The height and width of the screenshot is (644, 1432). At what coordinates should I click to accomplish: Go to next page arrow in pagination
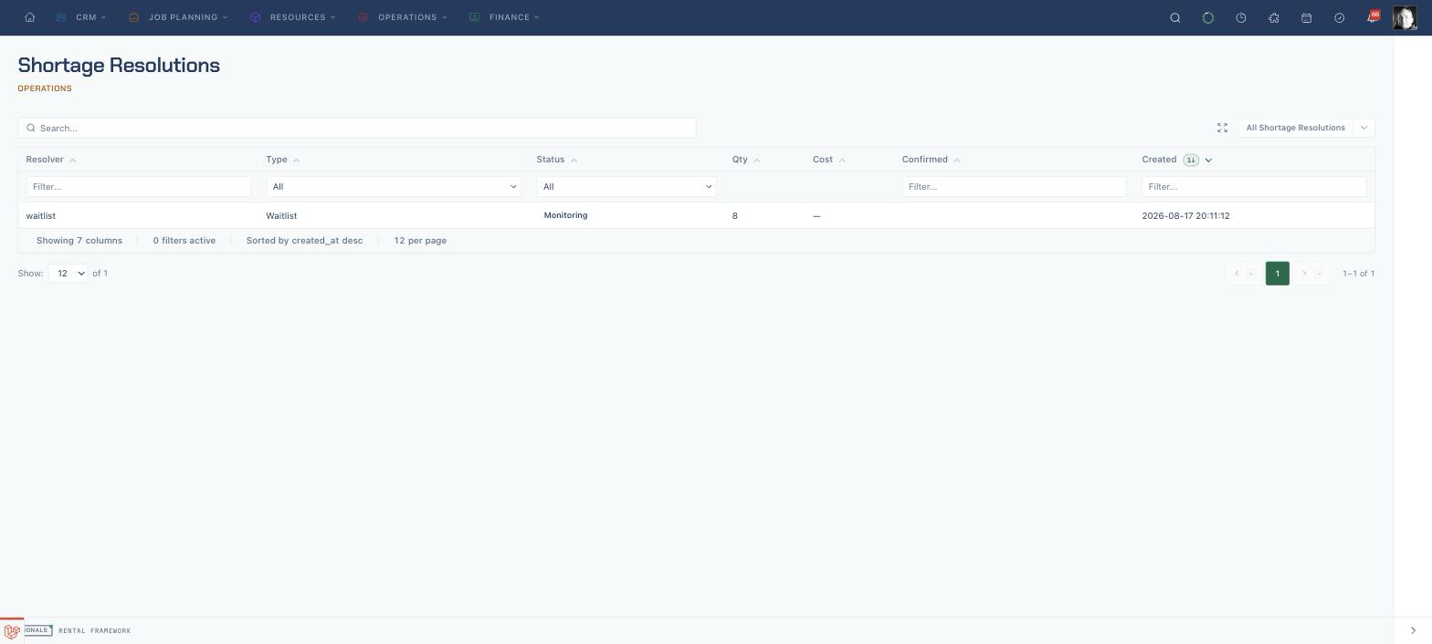tap(1304, 274)
